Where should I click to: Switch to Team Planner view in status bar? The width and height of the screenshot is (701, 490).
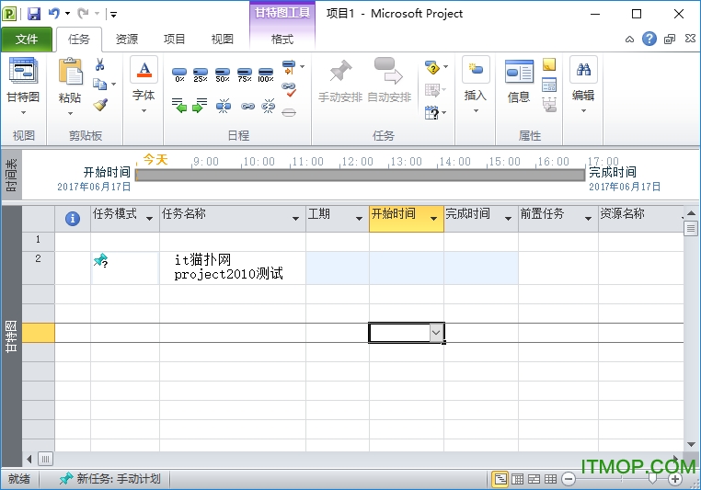tap(534, 479)
